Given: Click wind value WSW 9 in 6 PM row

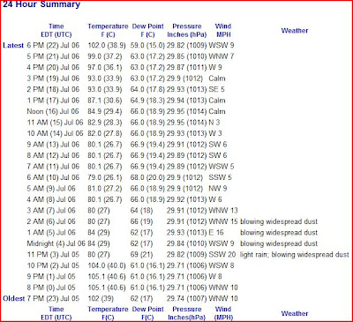Looking at the screenshot, I should pyautogui.click(x=222, y=46).
